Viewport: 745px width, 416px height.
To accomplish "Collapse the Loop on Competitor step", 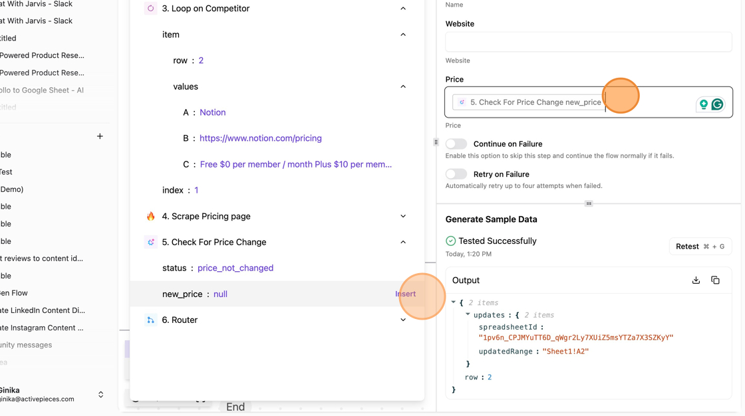I will pyautogui.click(x=403, y=9).
